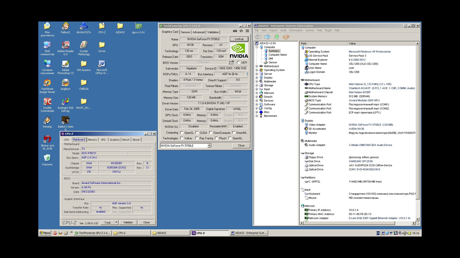Click the Validate button in CPU-Z
The image size is (460, 258).
(128, 222)
